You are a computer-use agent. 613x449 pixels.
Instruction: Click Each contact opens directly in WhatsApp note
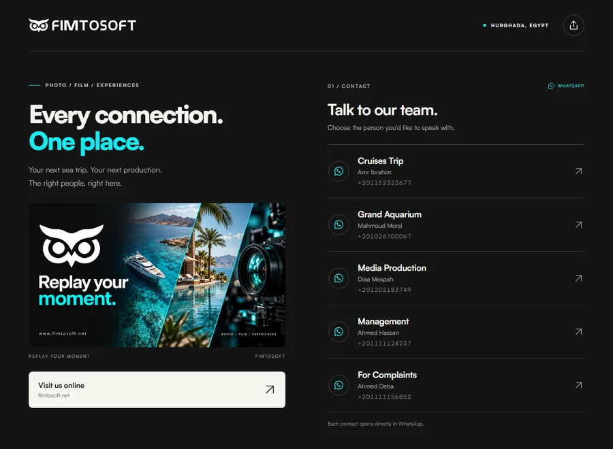[376, 424]
